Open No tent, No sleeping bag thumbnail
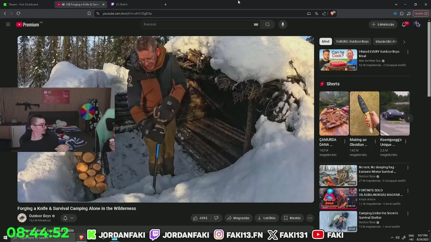Image resolution: width=431 pixels, height=242 pixels. [x=338, y=175]
